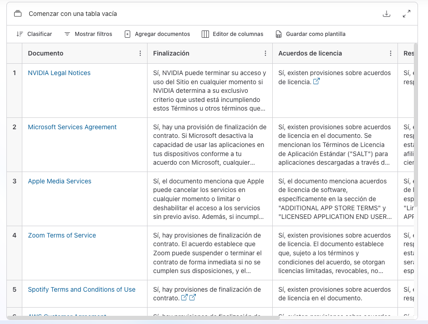Viewport: 428px width, 324px height.
Task: Open the Zoom Terms of Service document
Action: (62, 235)
